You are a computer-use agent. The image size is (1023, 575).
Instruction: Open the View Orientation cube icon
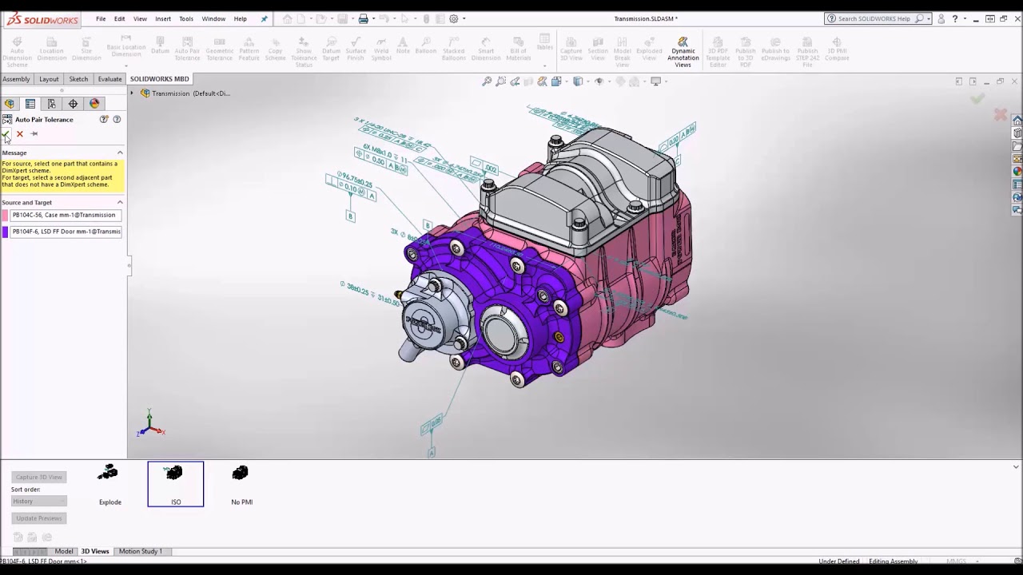(555, 81)
